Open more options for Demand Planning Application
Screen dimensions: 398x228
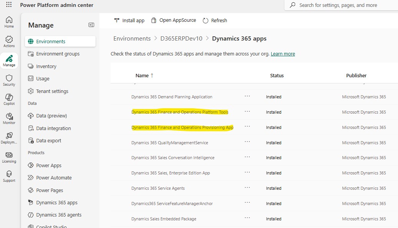point(247,96)
